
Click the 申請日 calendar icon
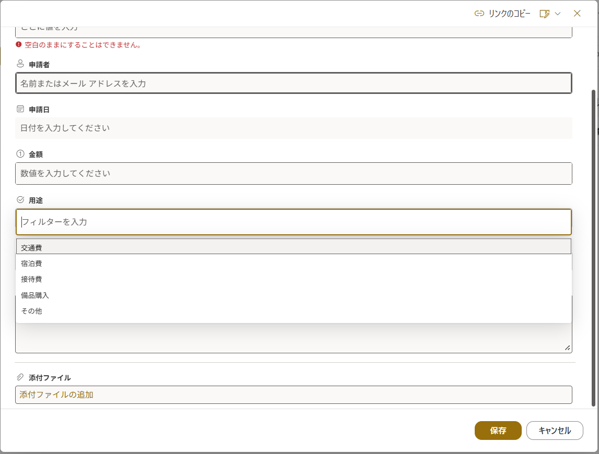click(x=20, y=109)
